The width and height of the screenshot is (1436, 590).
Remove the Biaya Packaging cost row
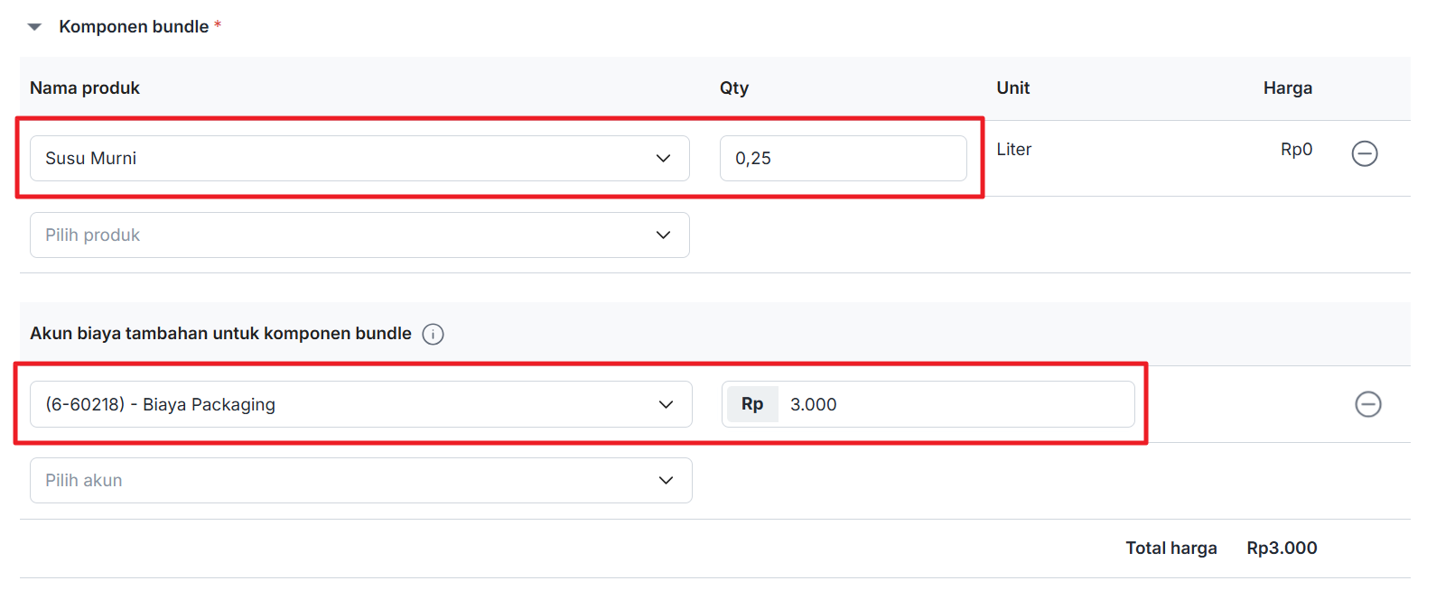pyautogui.click(x=1367, y=404)
